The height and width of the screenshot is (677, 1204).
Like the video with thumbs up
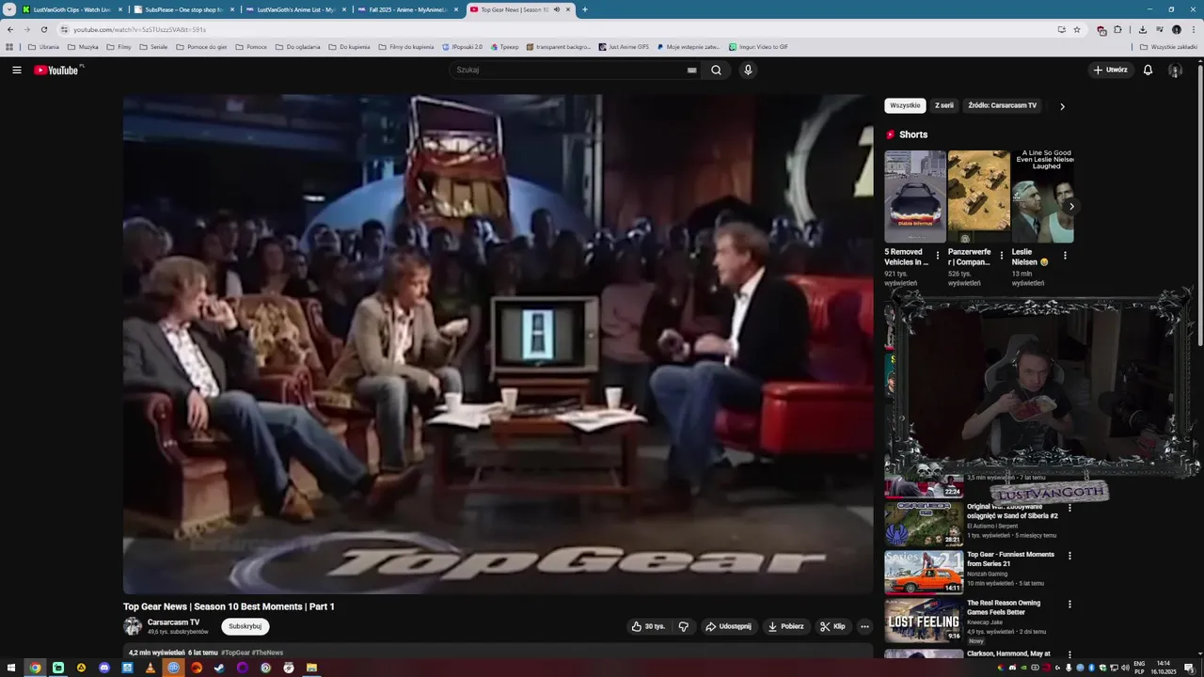[648, 626]
